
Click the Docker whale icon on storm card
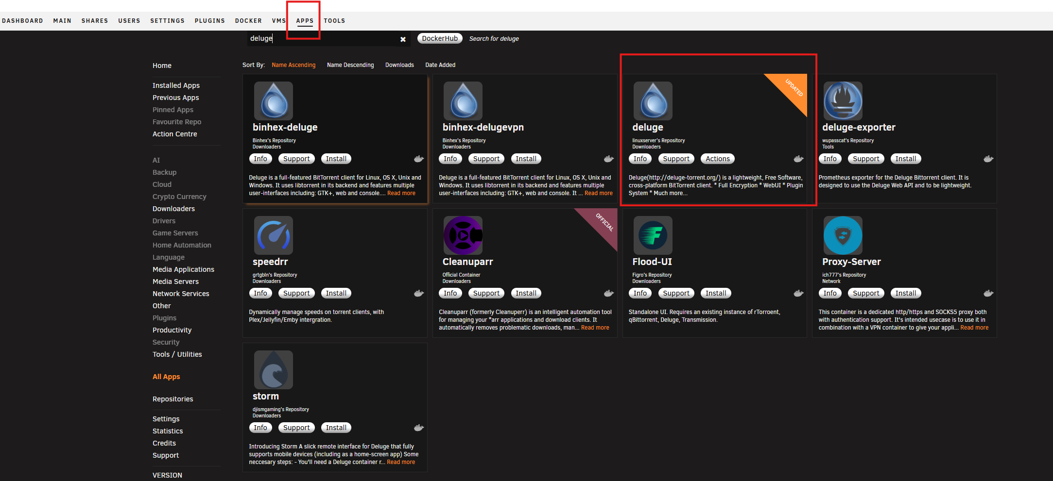[x=419, y=428]
